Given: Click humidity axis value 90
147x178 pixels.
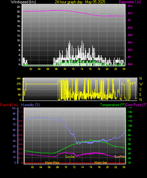Looking at the screenshot, I should pyautogui.click(x=14, y=114).
